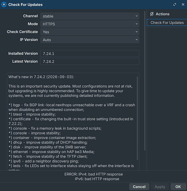Run Check For Updates in the Actions panel
This screenshot has width=187, height=191.
click(167, 23)
